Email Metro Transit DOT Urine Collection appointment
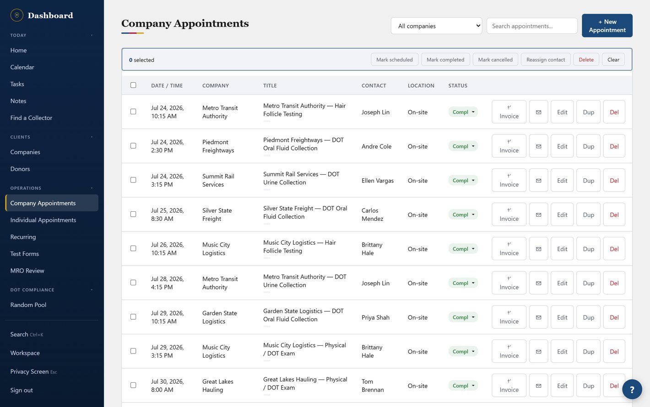Screen dimensions: 650x407 tap(538, 283)
